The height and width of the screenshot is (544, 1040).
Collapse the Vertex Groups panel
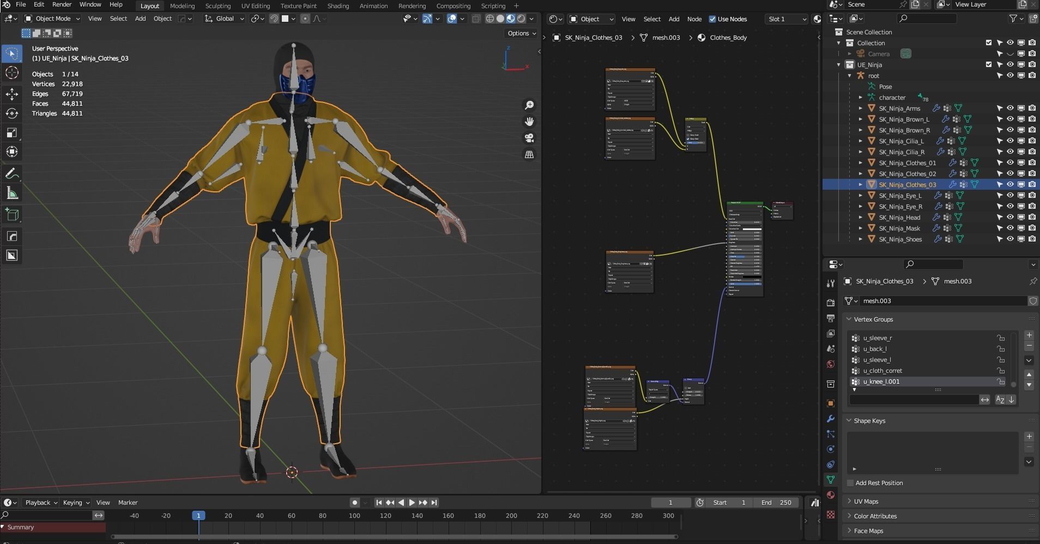click(x=873, y=319)
